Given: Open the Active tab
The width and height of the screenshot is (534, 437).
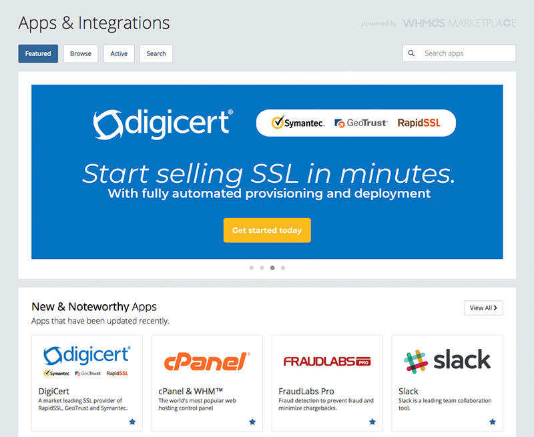Looking at the screenshot, I should pyautogui.click(x=119, y=53).
